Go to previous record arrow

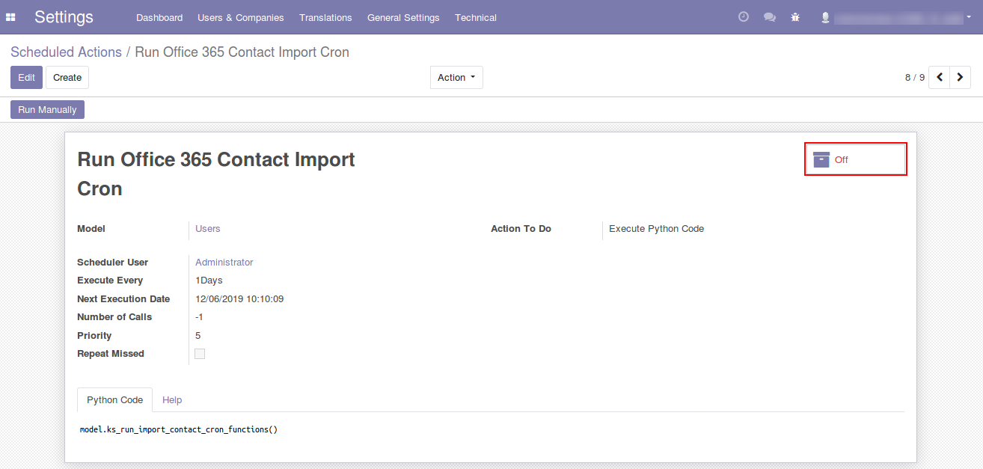[940, 77]
